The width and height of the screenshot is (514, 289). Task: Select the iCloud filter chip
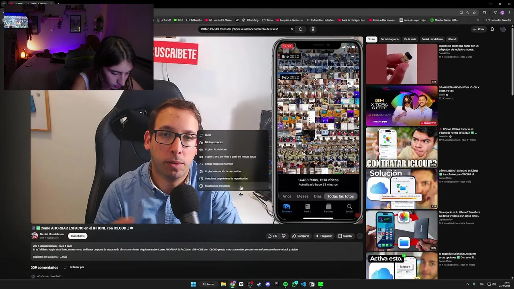[x=452, y=39]
